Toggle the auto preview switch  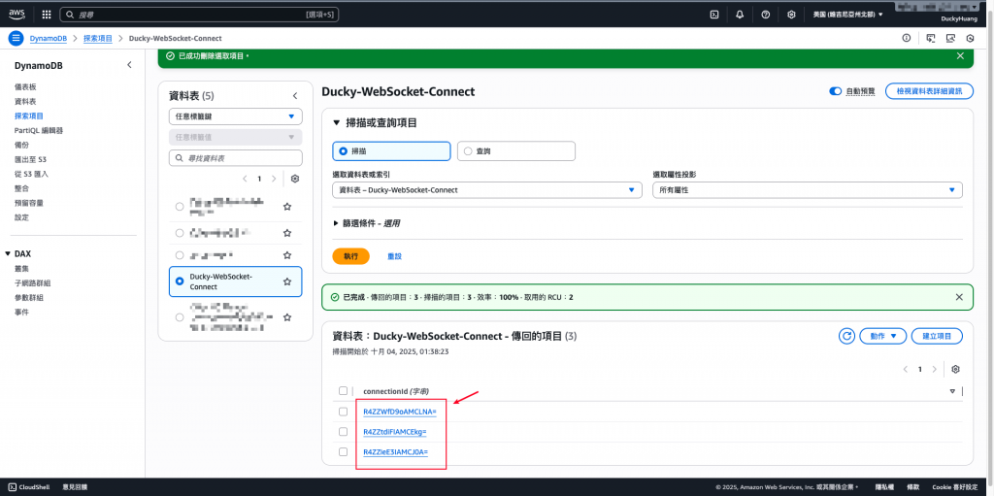(835, 91)
